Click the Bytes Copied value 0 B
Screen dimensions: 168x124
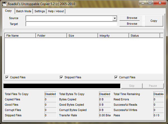coord(105,99)
